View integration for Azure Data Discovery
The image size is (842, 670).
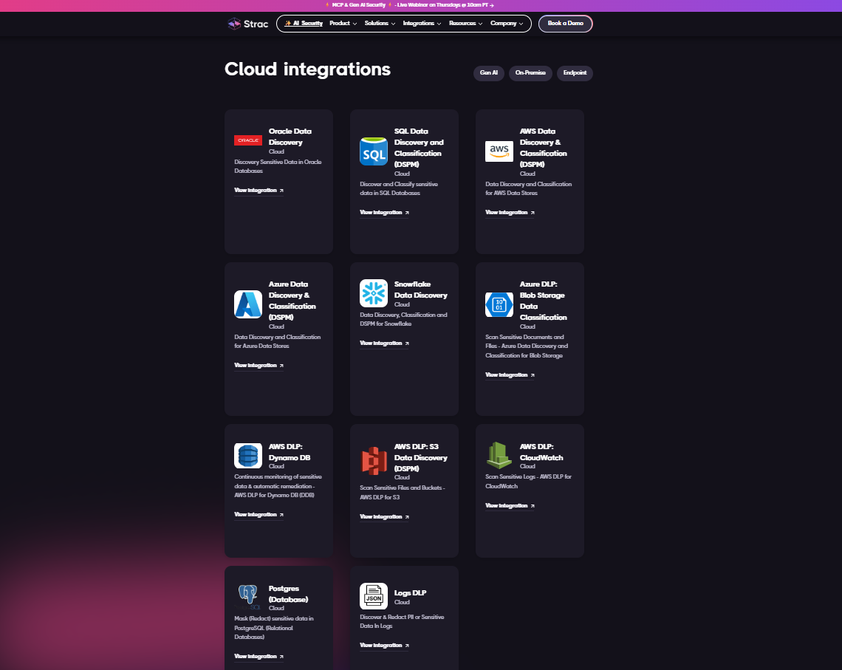(x=259, y=366)
